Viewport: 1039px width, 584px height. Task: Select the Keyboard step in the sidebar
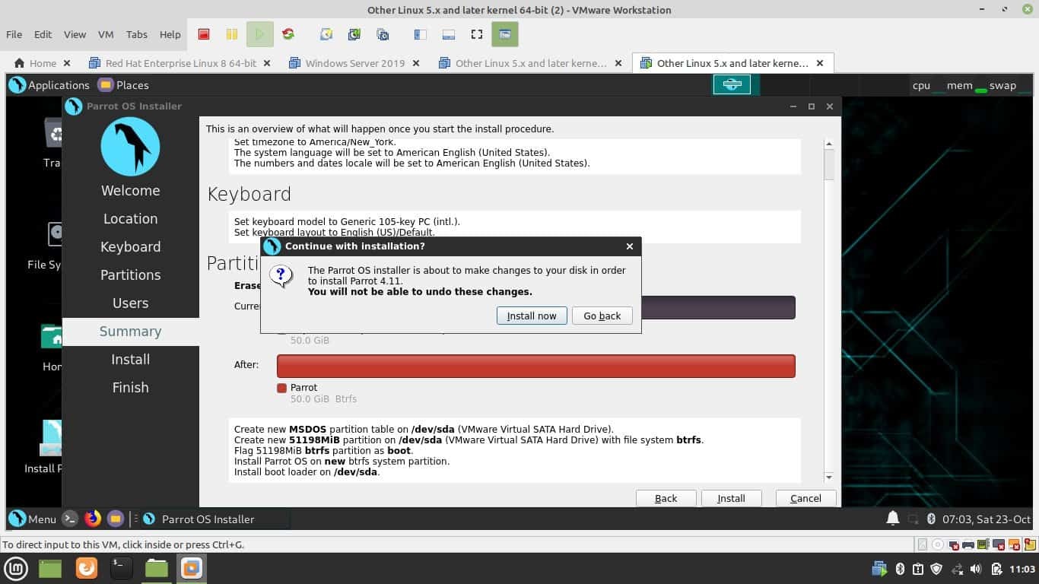[x=131, y=246]
